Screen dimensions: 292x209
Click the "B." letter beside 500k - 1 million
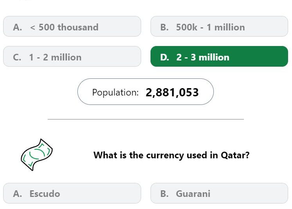point(165,27)
